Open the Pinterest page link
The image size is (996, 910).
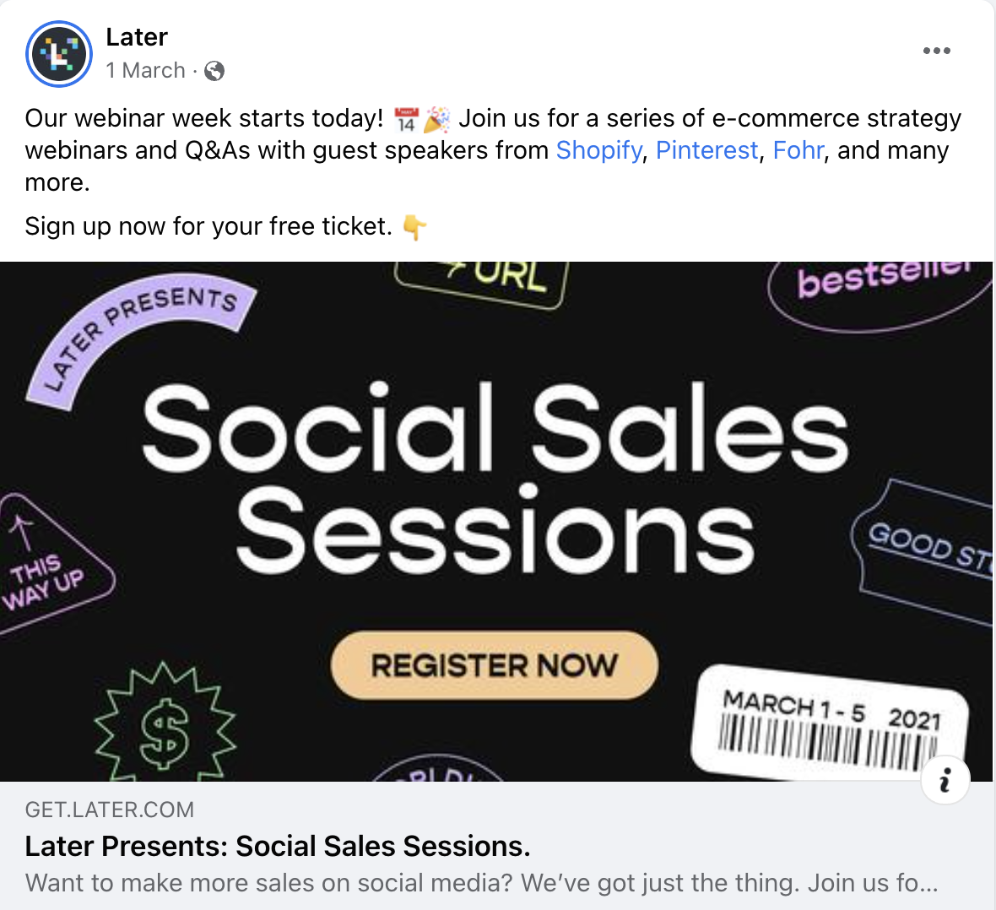click(x=706, y=150)
